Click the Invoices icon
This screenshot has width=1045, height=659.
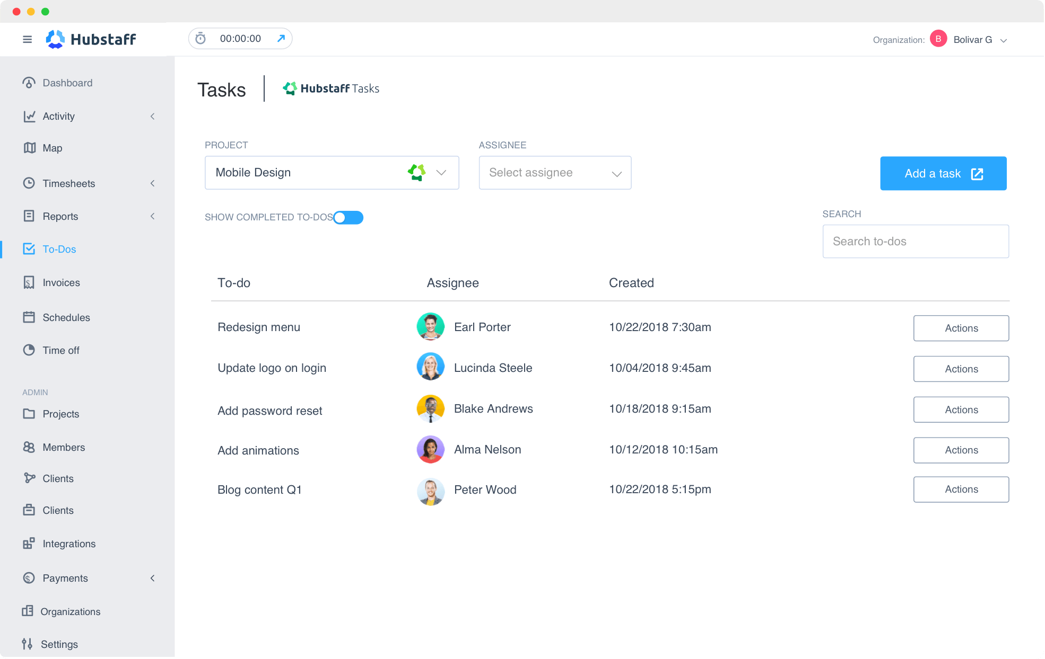coord(29,282)
